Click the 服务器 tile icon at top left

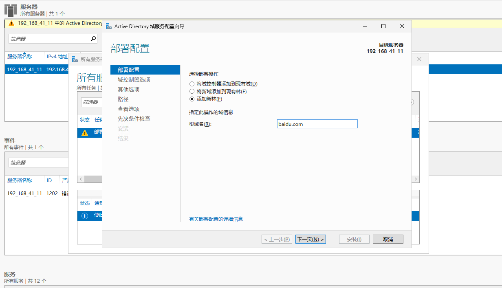coord(10,10)
